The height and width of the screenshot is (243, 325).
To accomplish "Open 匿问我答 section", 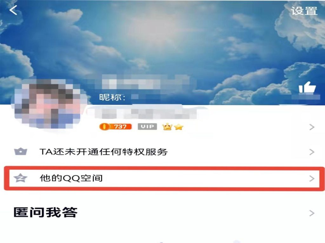I will pos(162,213).
